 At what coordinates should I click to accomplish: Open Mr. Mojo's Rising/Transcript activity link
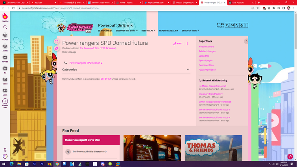[x=212, y=86]
